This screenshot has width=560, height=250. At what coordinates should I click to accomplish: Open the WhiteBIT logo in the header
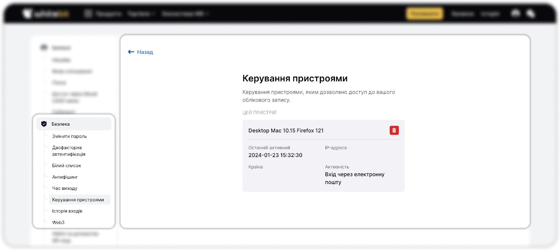click(46, 14)
